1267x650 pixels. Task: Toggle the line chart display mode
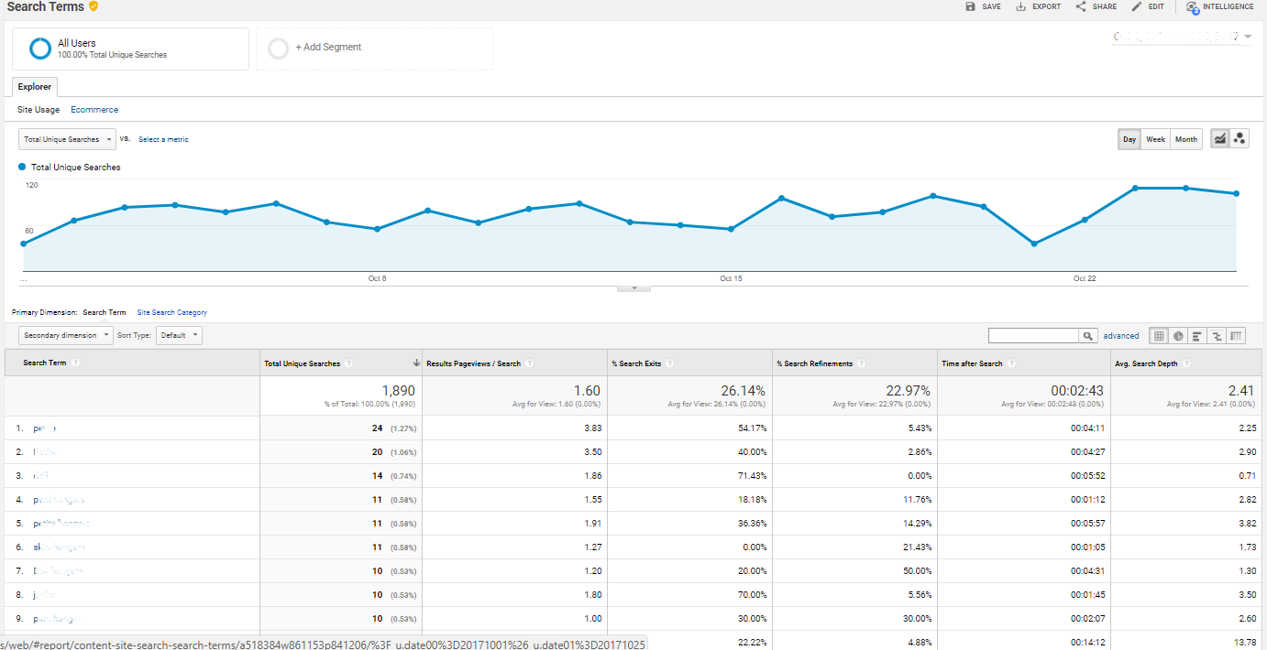click(1219, 138)
